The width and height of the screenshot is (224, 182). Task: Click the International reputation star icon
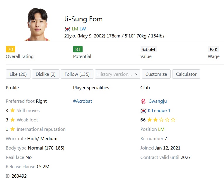click(x=13, y=129)
